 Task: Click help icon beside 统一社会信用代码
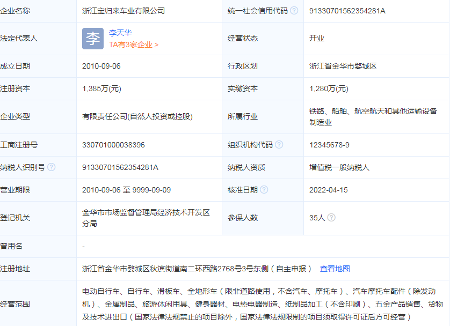[294, 11]
